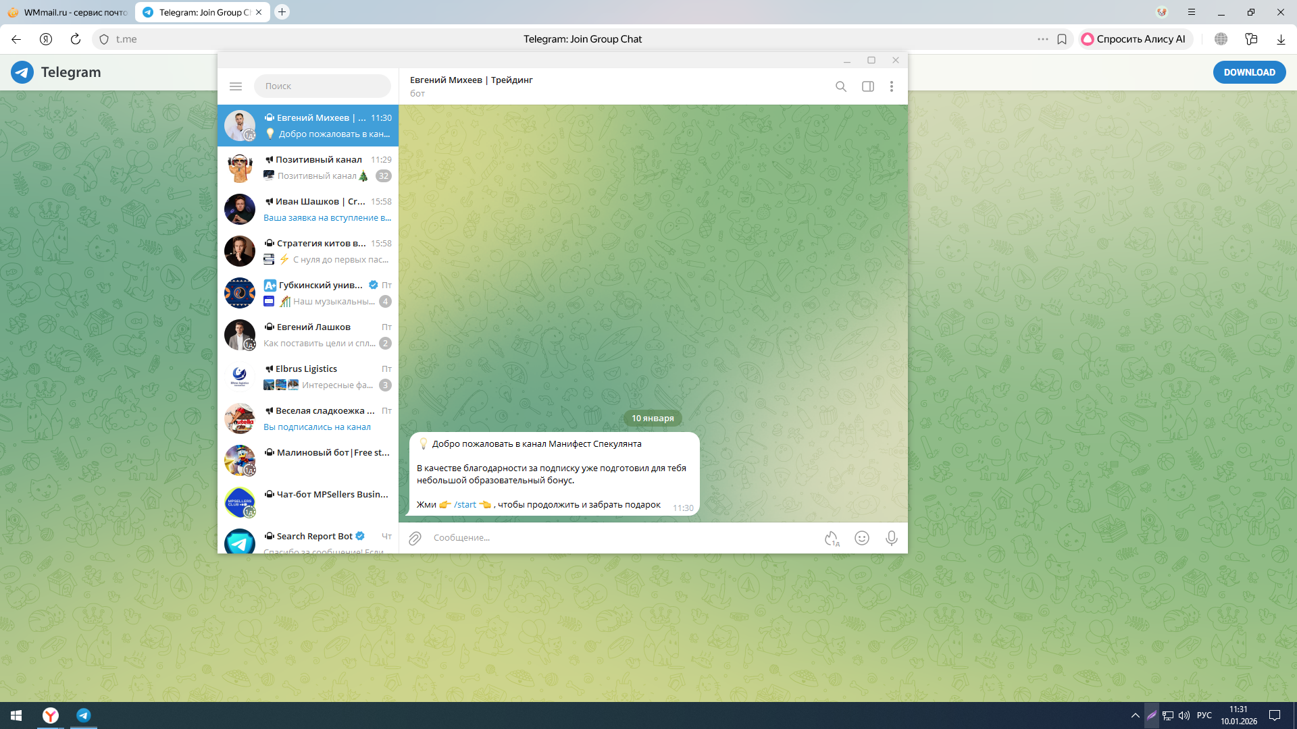Viewport: 1297px width, 729px height.
Task: Click the microphone voice message icon
Action: pyautogui.click(x=892, y=538)
